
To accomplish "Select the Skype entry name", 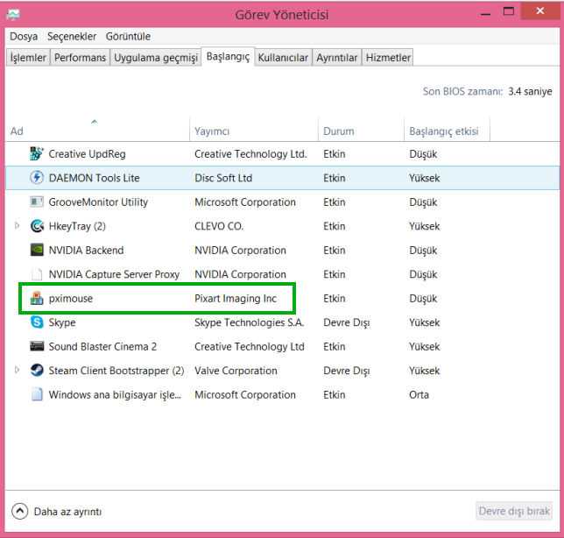I will pyautogui.click(x=62, y=322).
